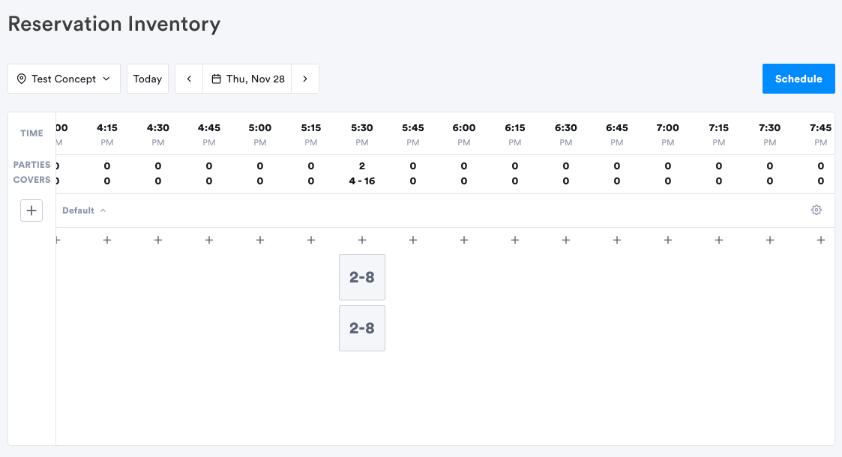Click the Schedule button
The image size is (842, 457).
(x=799, y=79)
